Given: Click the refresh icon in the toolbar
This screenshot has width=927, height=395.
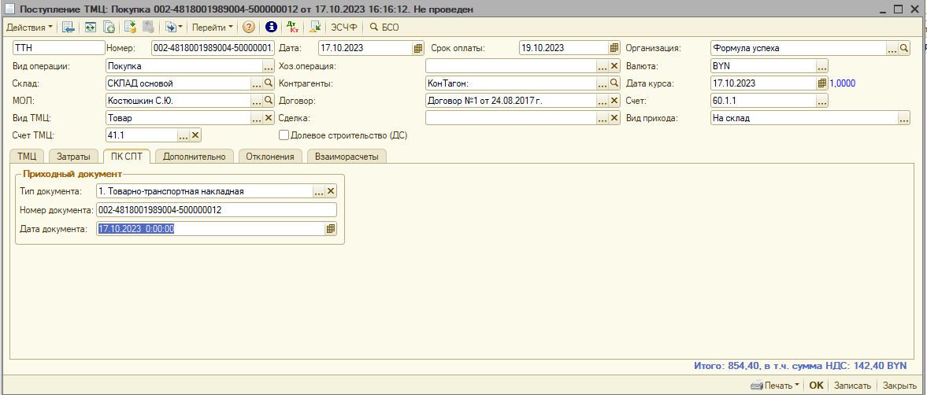Looking at the screenshot, I should pyautogui.click(x=91, y=27).
